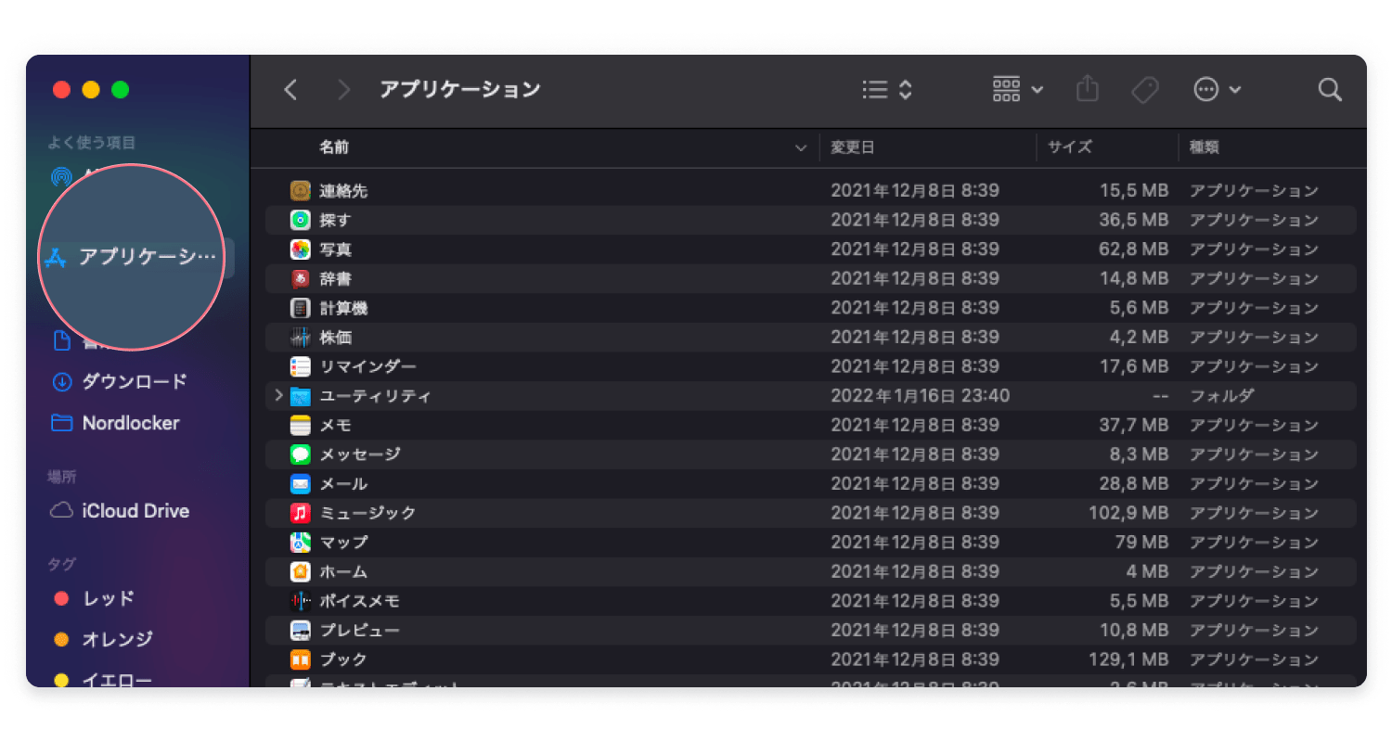Viewport: 1392px width, 742px height.
Task: Click the ブック file name
Action: coord(343,659)
